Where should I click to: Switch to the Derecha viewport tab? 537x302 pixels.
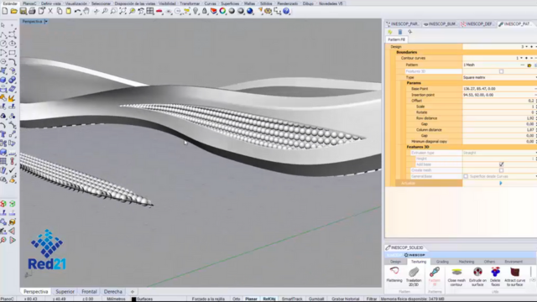coord(112,292)
